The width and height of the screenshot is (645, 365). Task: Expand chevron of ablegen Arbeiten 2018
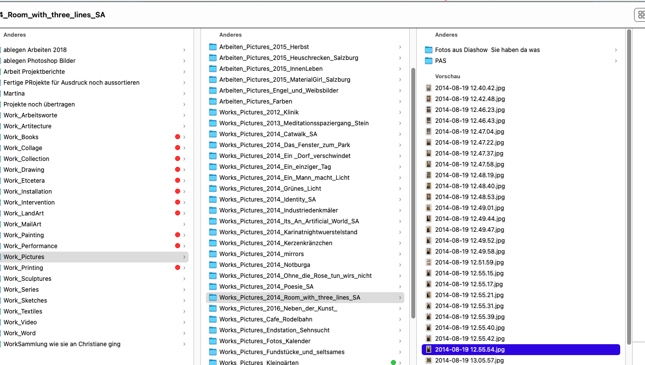pyautogui.click(x=185, y=50)
